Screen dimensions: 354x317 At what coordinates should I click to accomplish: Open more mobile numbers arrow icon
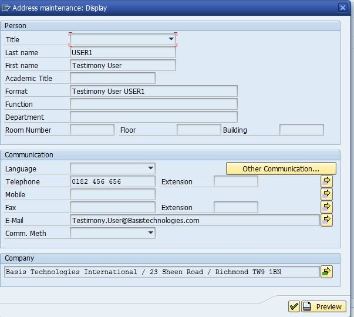click(x=326, y=194)
